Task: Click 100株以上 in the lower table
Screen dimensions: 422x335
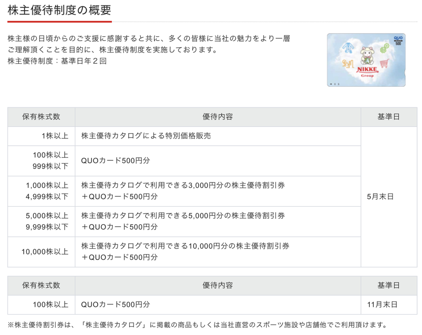Action: point(41,305)
